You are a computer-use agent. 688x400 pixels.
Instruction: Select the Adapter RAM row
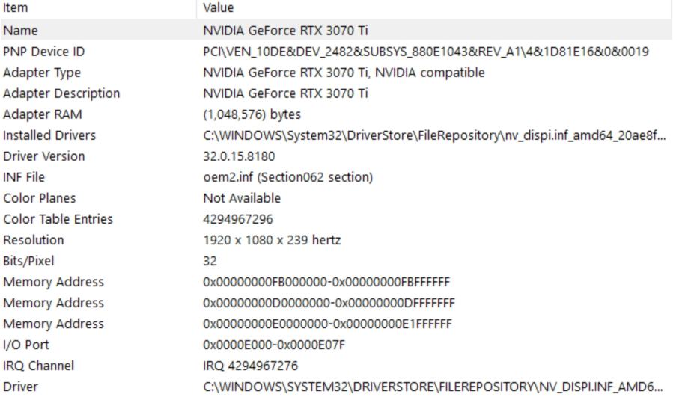tap(43, 114)
